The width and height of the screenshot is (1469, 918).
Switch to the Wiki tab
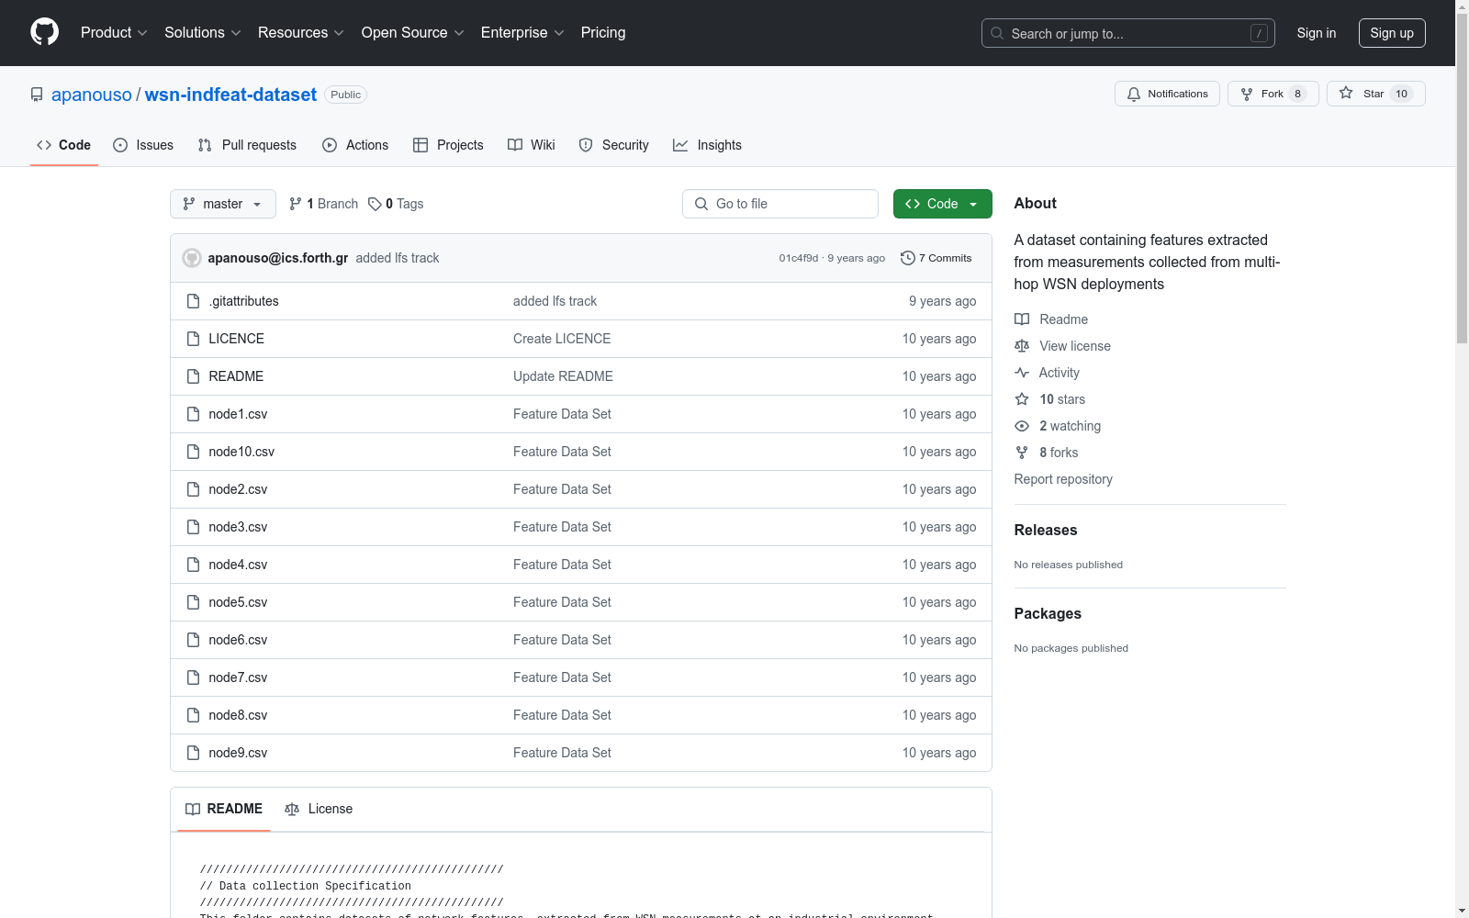pos(532,145)
